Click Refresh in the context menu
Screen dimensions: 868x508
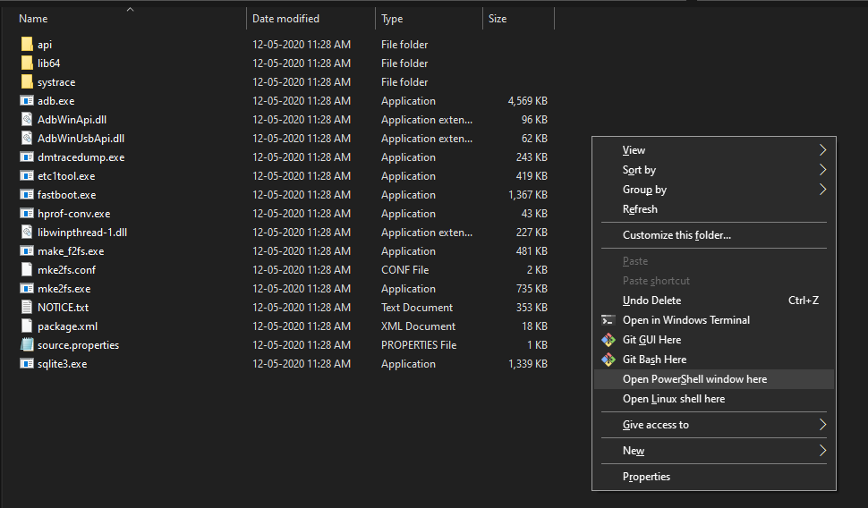[x=640, y=209]
